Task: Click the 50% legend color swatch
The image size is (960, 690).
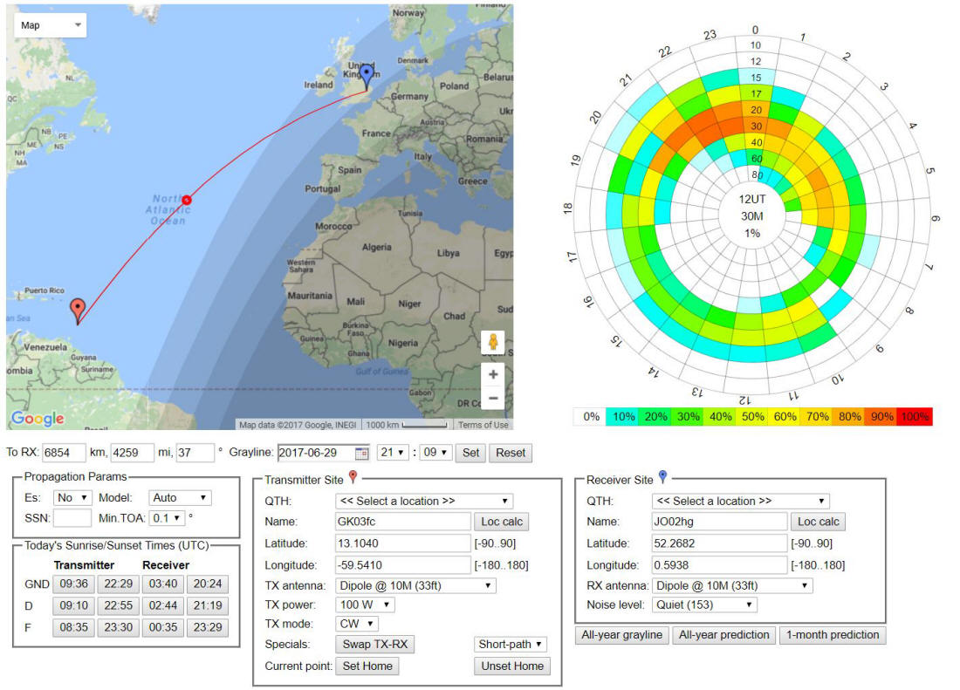Action: tap(752, 417)
